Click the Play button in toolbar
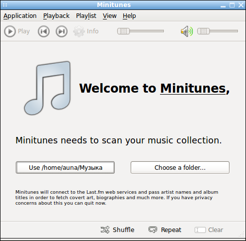Image resolution: width=246 pixels, height=241 pixels. [17, 31]
